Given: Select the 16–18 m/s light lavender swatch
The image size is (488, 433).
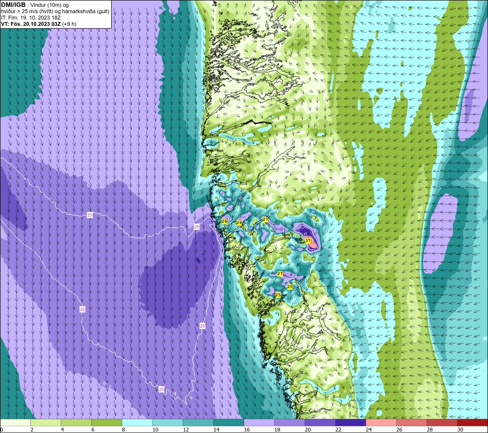Looking at the screenshot, I should tap(259, 422).
